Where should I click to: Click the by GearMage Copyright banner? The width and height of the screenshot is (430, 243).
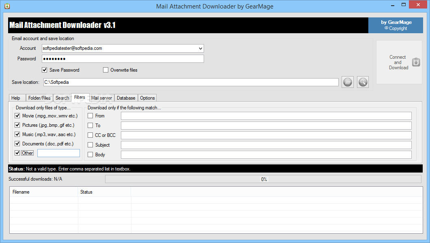[x=396, y=25]
